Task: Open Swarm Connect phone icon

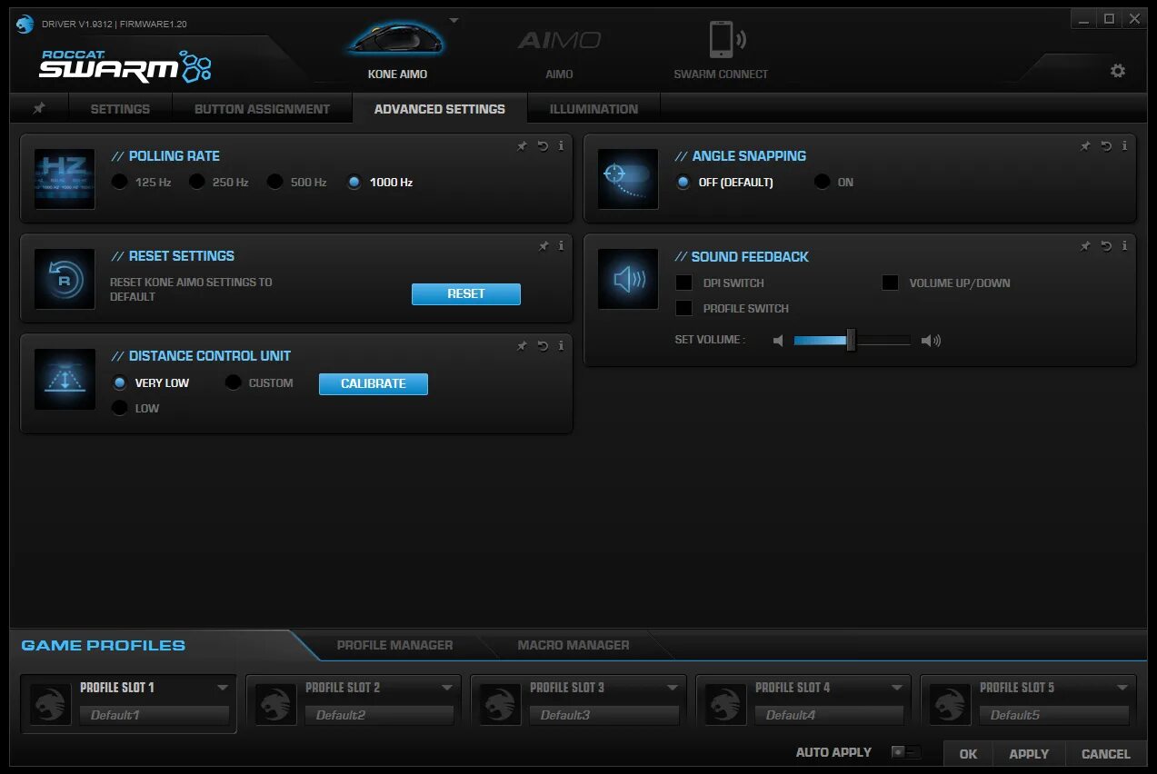Action: pos(726,39)
